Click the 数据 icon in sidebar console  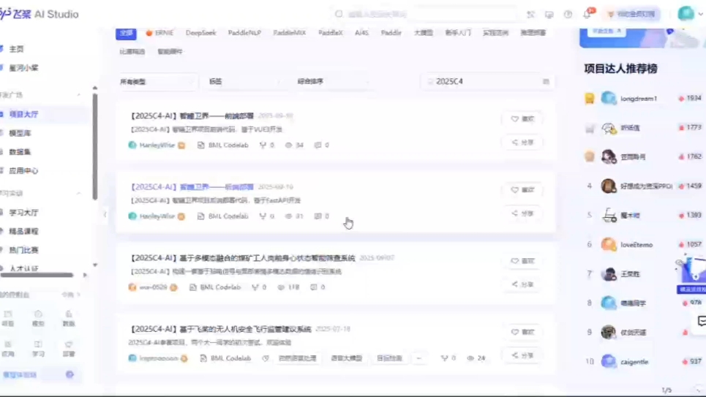pos(69,318)
